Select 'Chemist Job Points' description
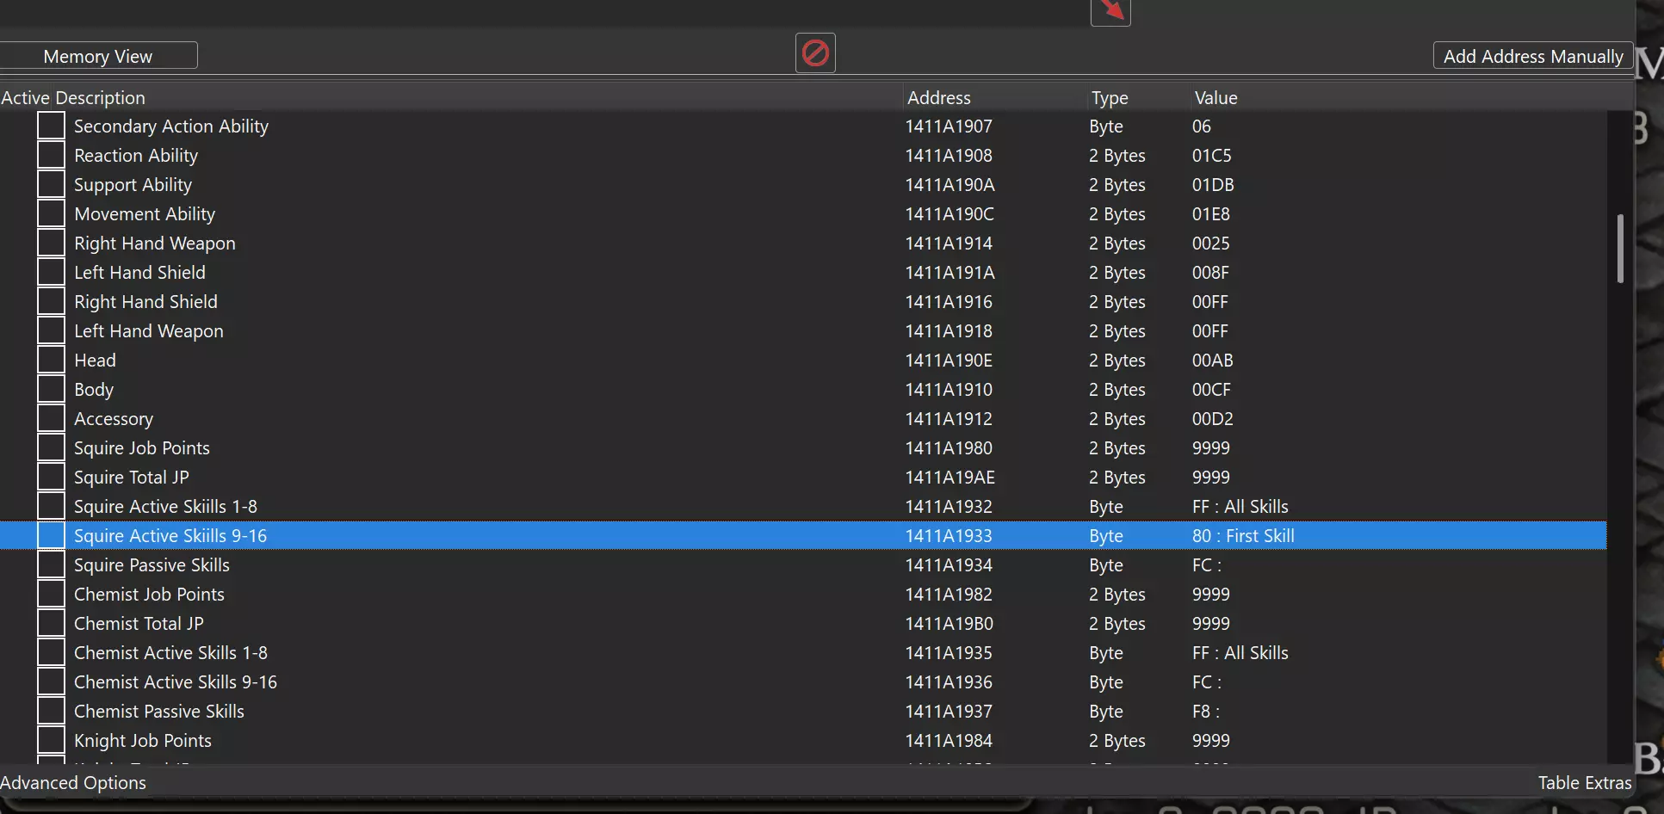The image size is (1664, 814). point(149,595)
